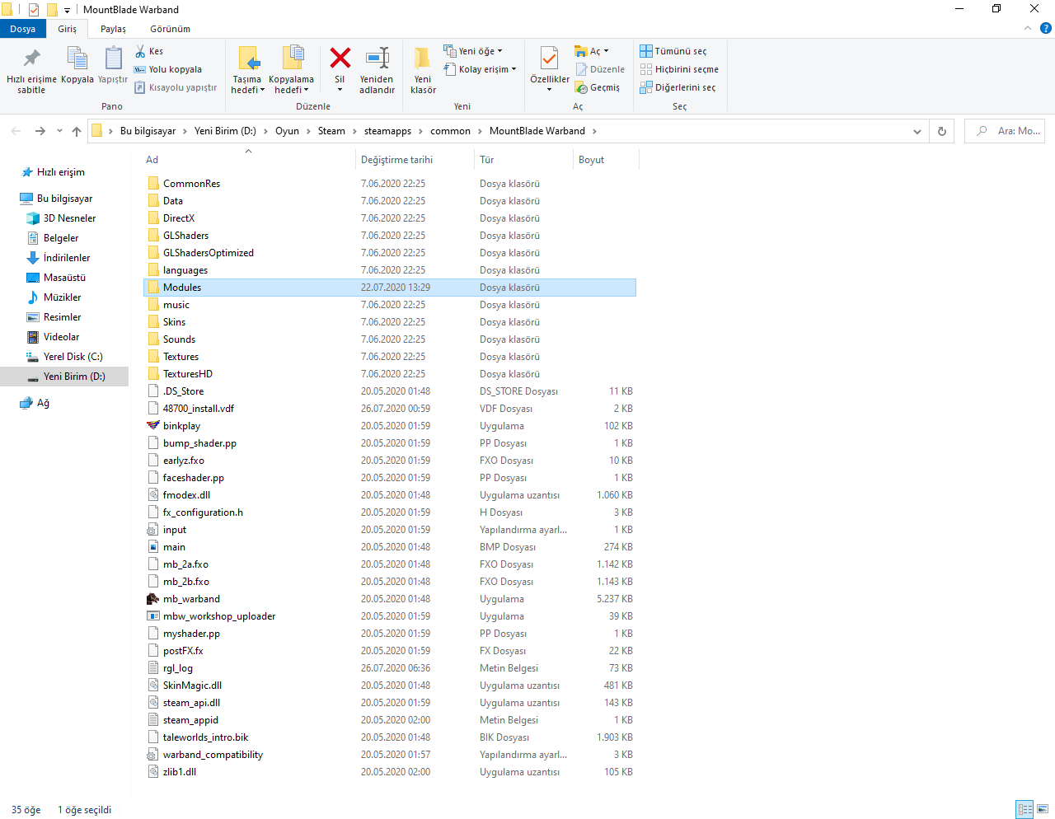
Task: Open Kopyalama hedefi copy-to menu
Action: pyautogui.click(x=291, y=70)
